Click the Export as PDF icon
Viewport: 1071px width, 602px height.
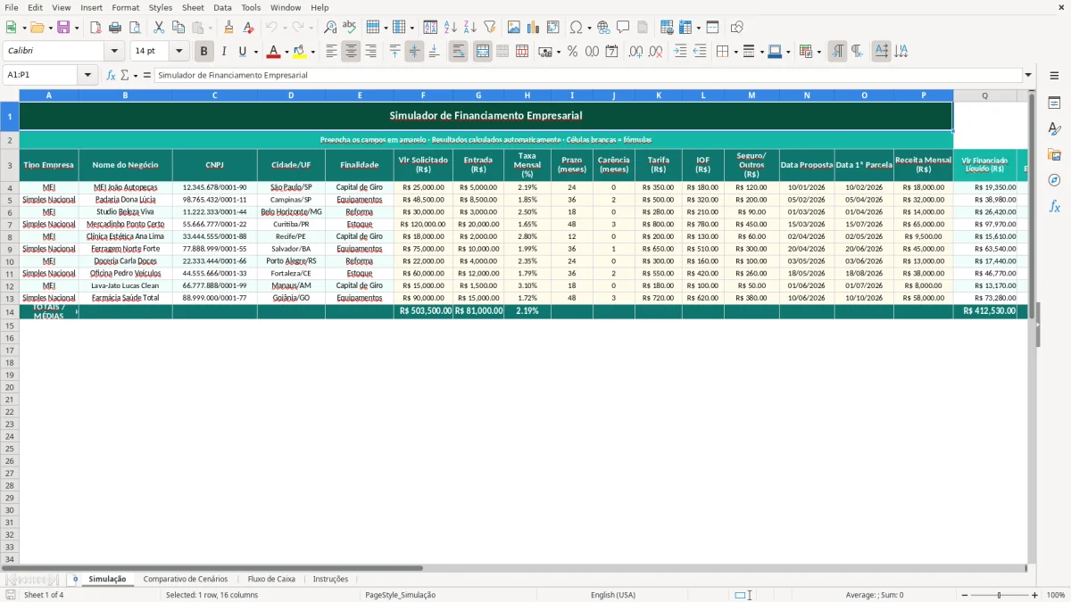95,28
